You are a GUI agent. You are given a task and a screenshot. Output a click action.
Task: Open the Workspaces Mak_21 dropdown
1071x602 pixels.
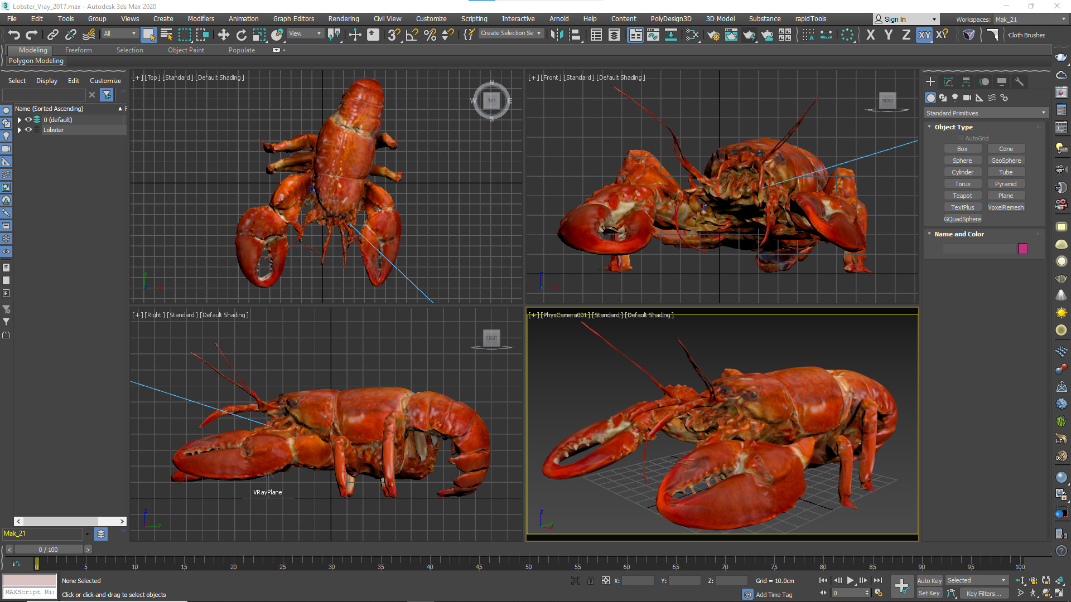pos(1031,20)
